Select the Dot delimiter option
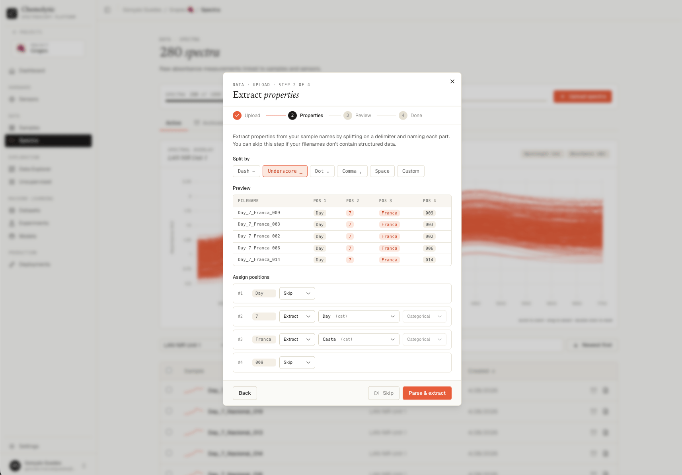 pos(322,171)
